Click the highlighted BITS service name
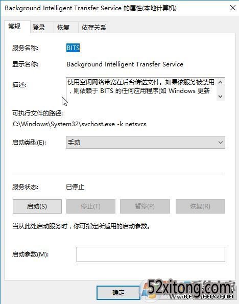This screenshot has height=304, width=239. click(x=73, y=48)
